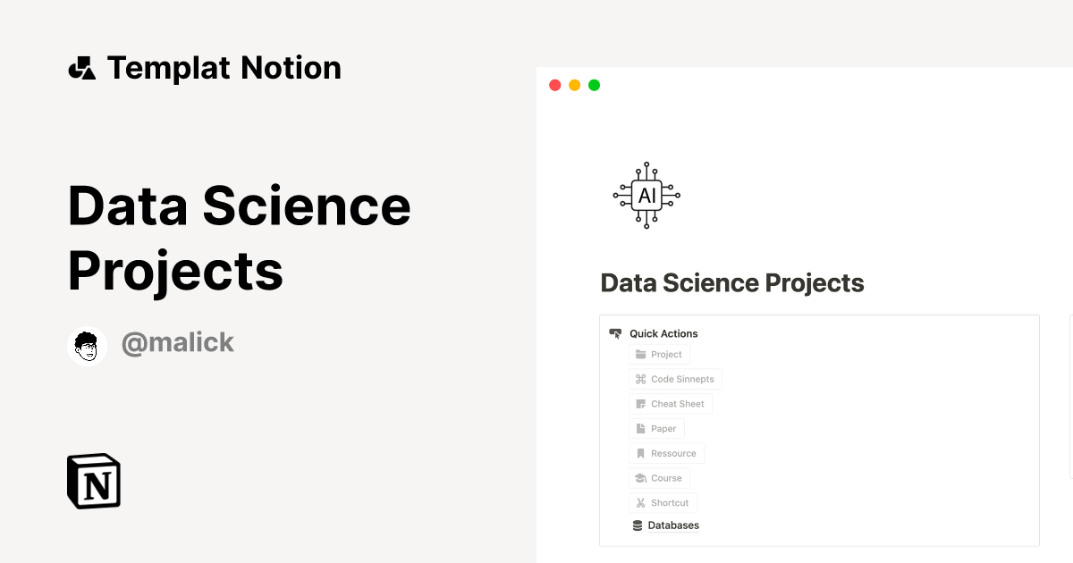Click the green window zoom control
Screen dimensions: 1073x563
(x=594, y=85)
